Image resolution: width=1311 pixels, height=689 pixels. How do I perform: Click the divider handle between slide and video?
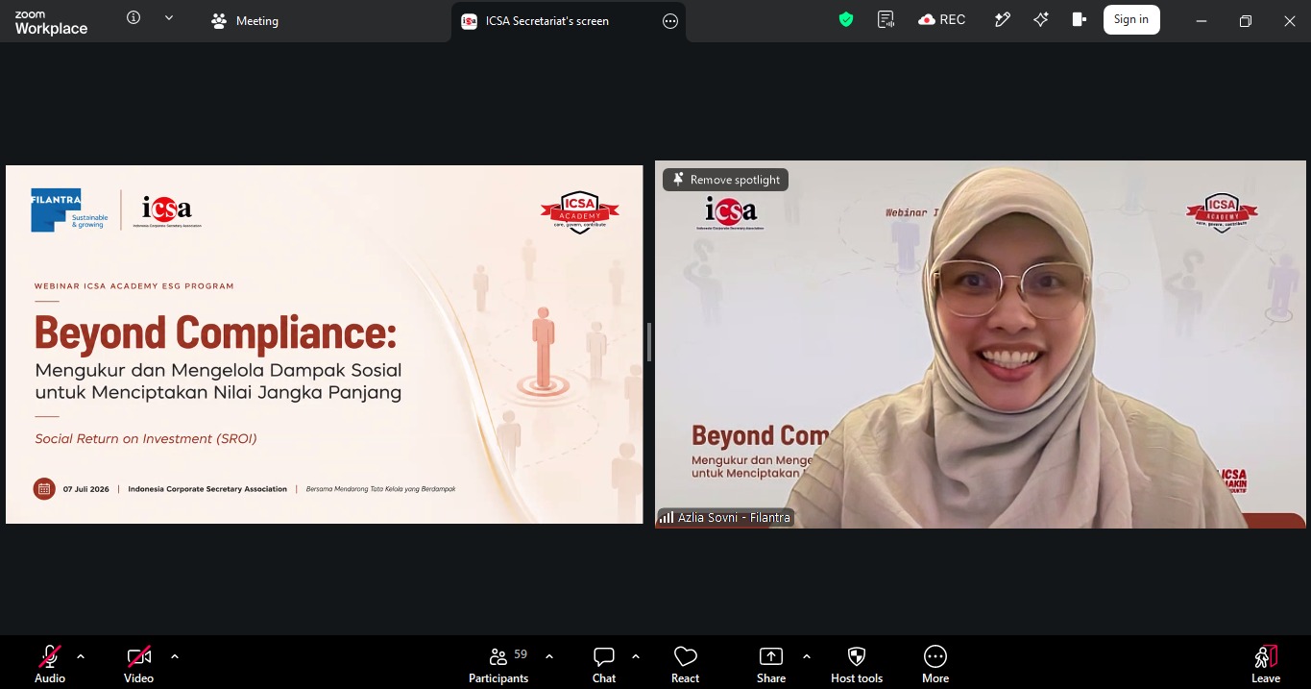click(649, 342)
